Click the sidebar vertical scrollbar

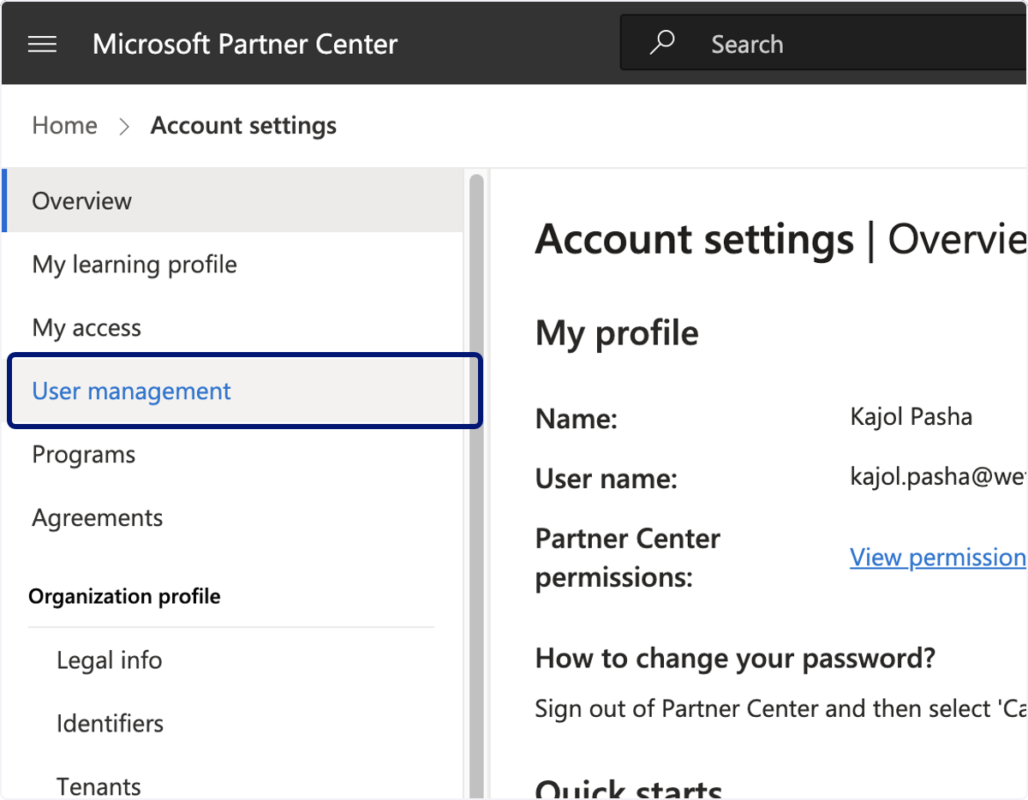pyautogui.click(x=476, y=484)
